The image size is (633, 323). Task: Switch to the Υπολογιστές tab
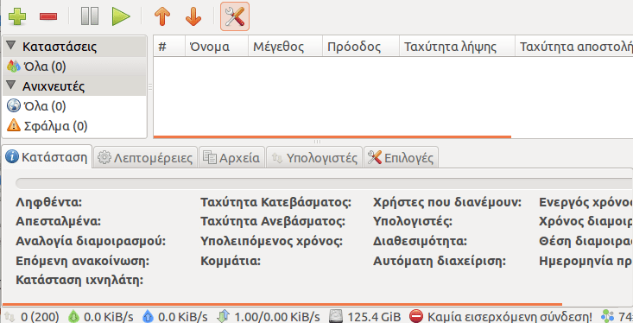coord(314,157)
